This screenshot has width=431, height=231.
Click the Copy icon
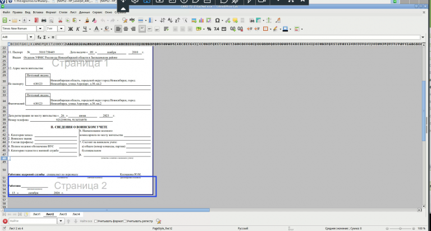tap(67, 20)
